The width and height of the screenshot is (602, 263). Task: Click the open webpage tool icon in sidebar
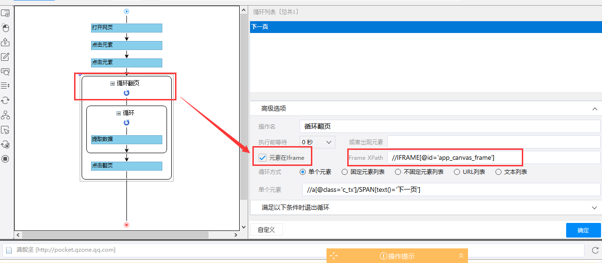[x=5, y=13]
